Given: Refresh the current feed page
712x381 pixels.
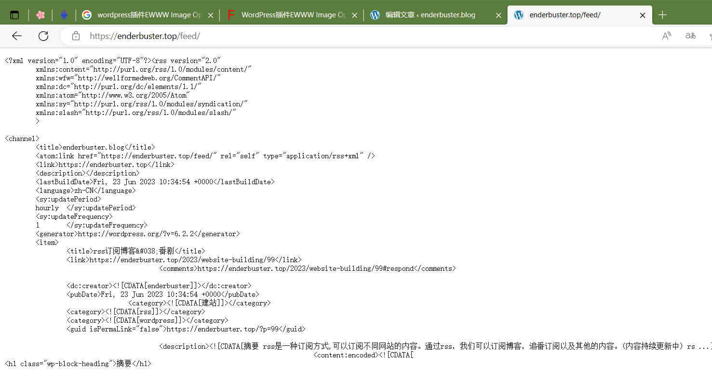Looking at the screenshot, I should click(x=43, y=36).
